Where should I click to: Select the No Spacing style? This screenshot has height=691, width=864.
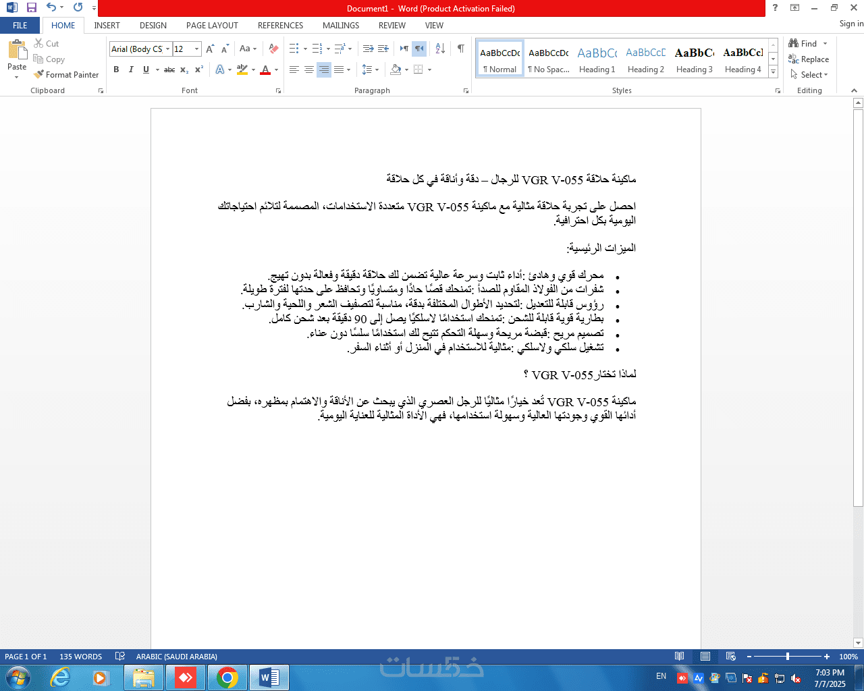pos(549,58)
